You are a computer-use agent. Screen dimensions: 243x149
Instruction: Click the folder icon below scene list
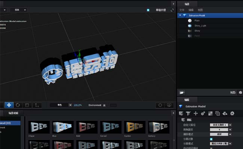coord(182,93)
